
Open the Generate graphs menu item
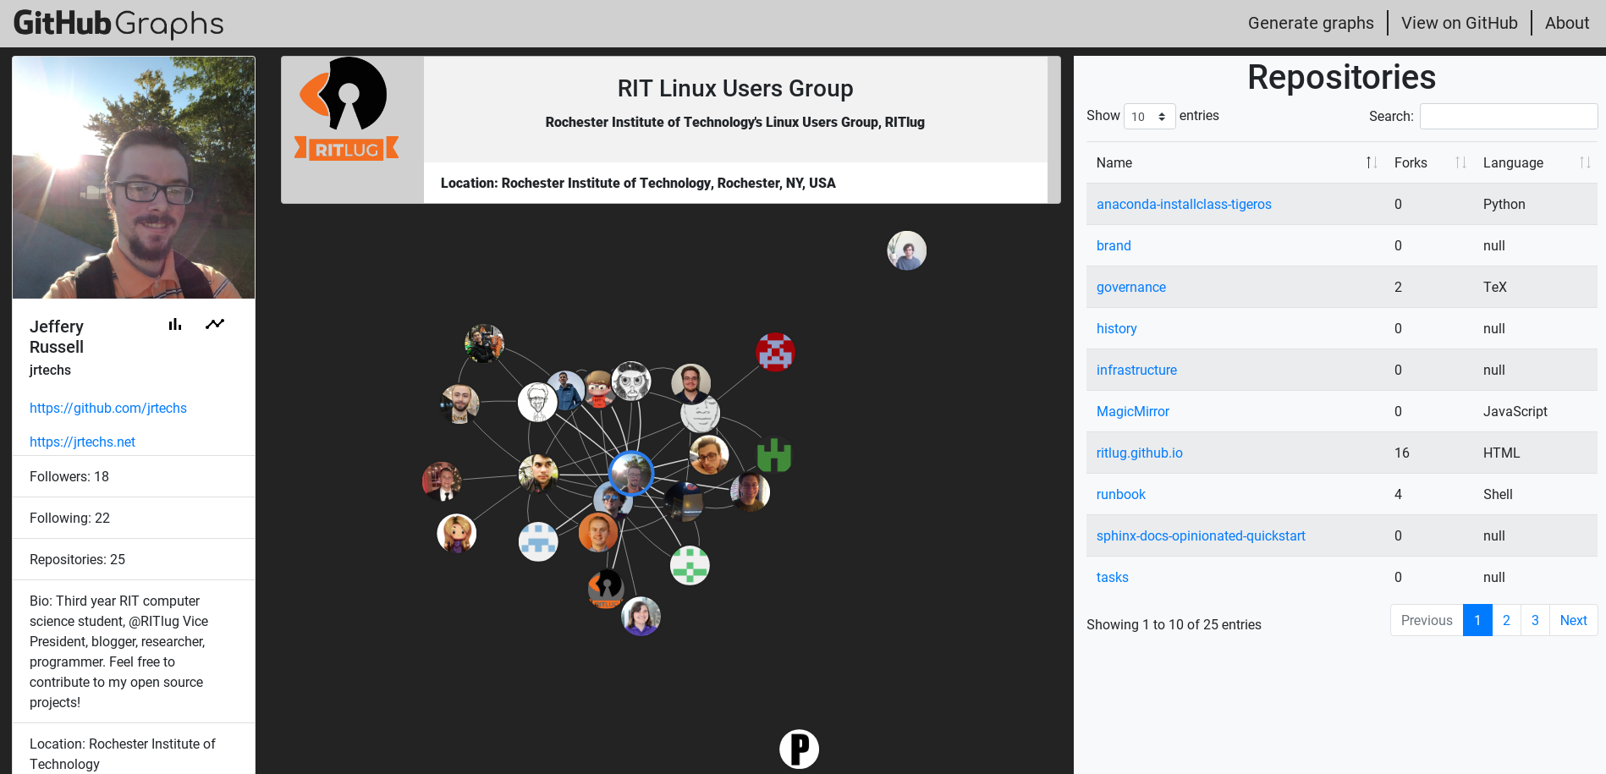[1310, 23]
